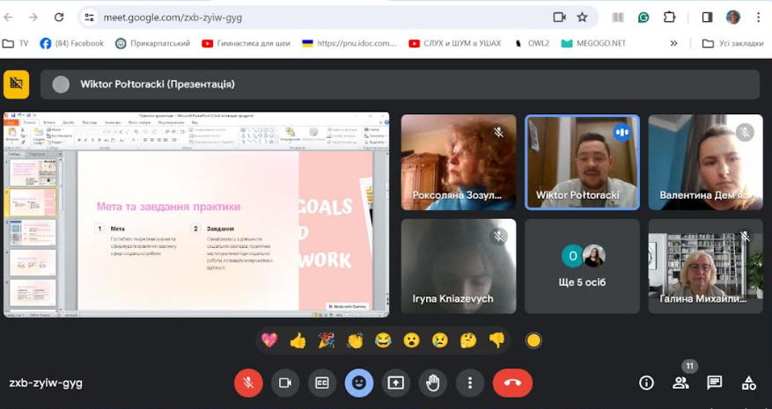Toggle the camera on or off
Screen dimensions: 772x409
click(x=285, y=383)
